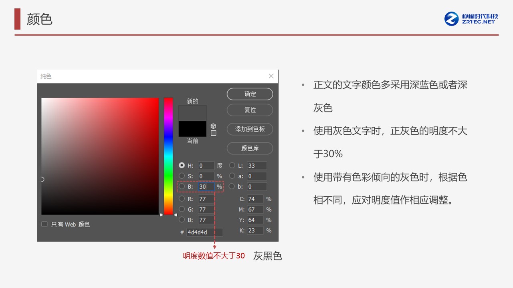Click the 添加到色板 button

click(x=250, y=129)
